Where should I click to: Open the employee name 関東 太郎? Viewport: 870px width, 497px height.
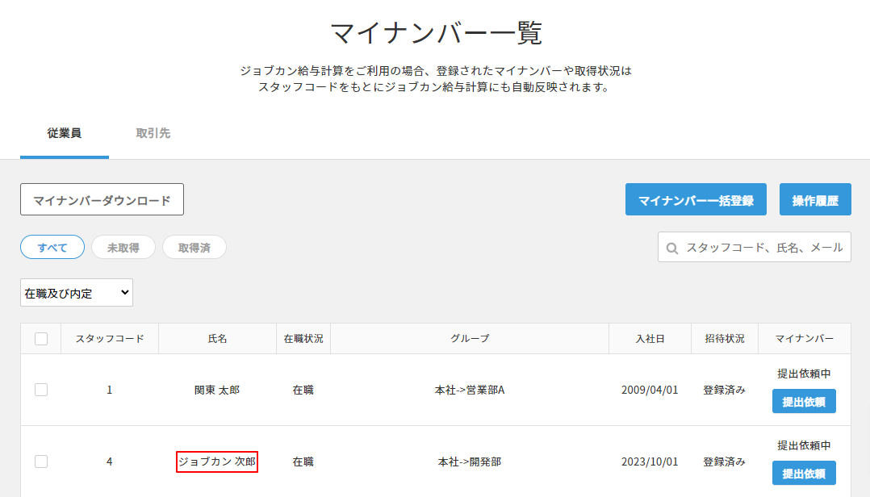(217, 390)
